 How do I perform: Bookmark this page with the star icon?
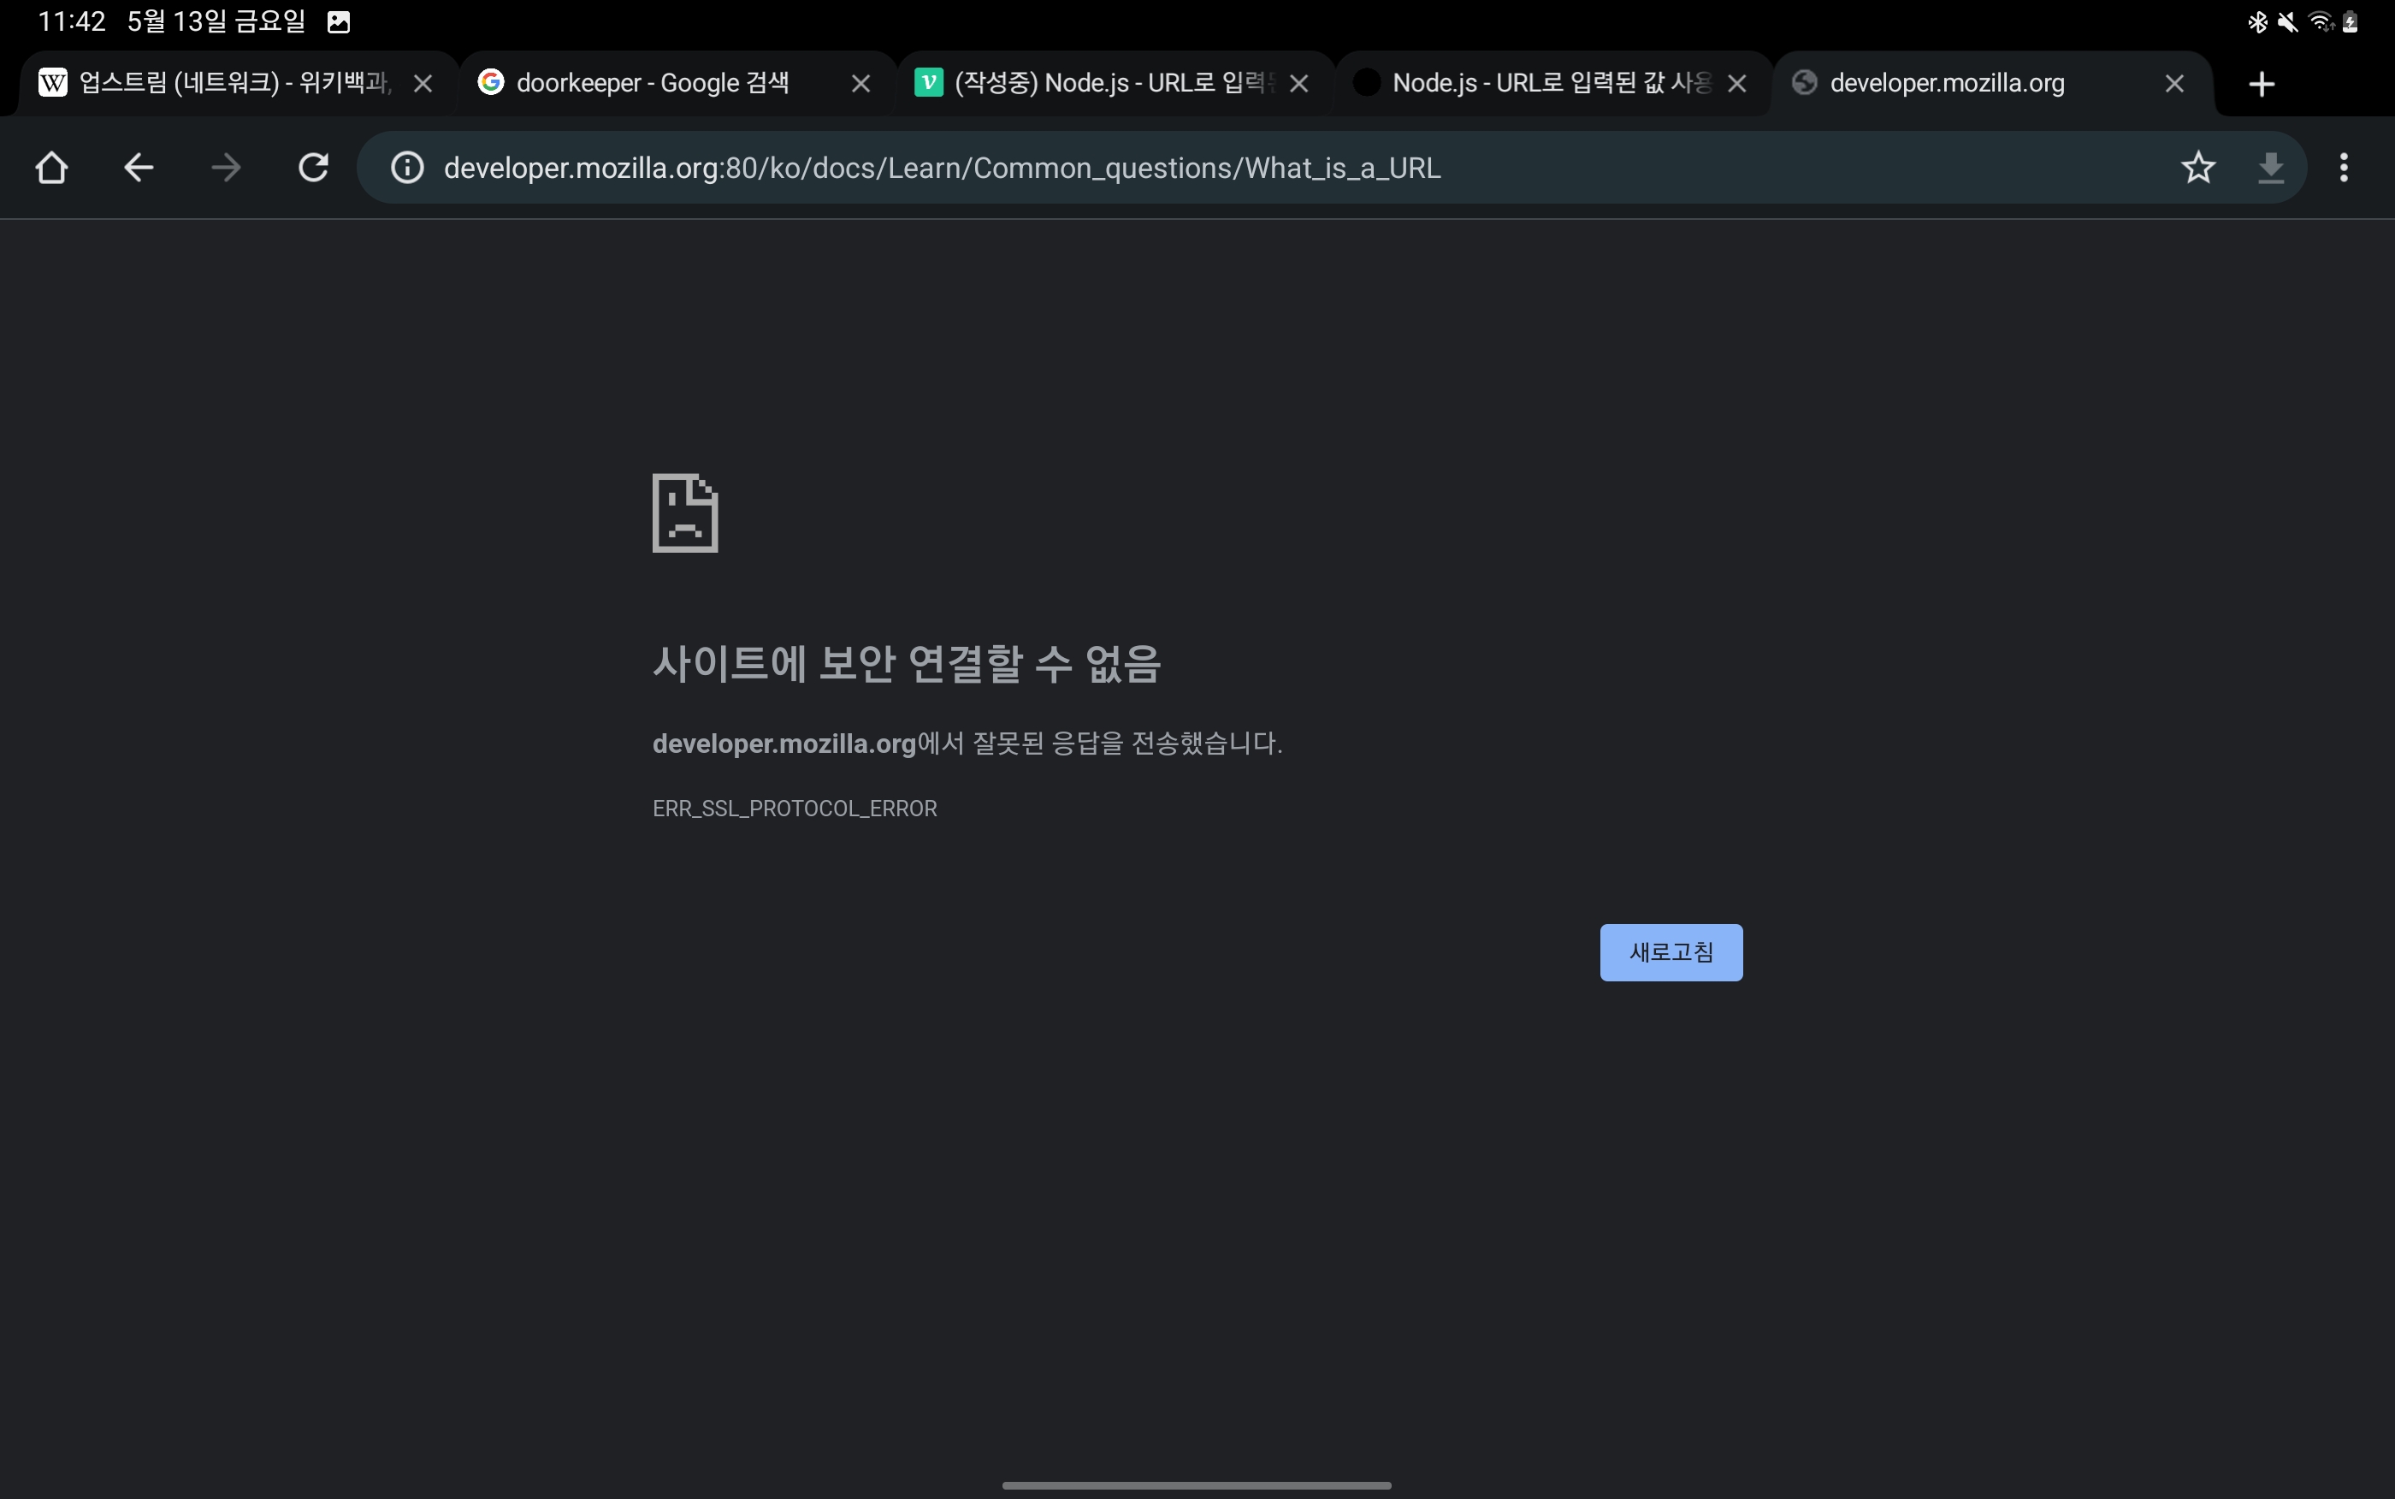pyautogui.click(x=2197, y=168)
